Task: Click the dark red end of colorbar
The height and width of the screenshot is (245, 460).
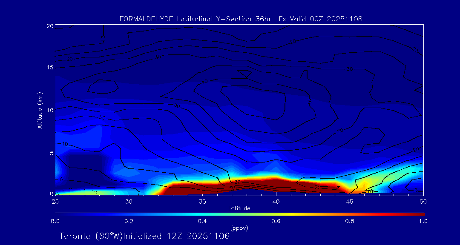Action: tap(420, 213)
